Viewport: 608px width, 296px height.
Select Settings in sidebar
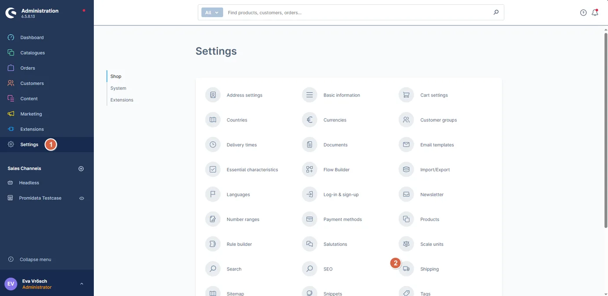click(47, 144)
